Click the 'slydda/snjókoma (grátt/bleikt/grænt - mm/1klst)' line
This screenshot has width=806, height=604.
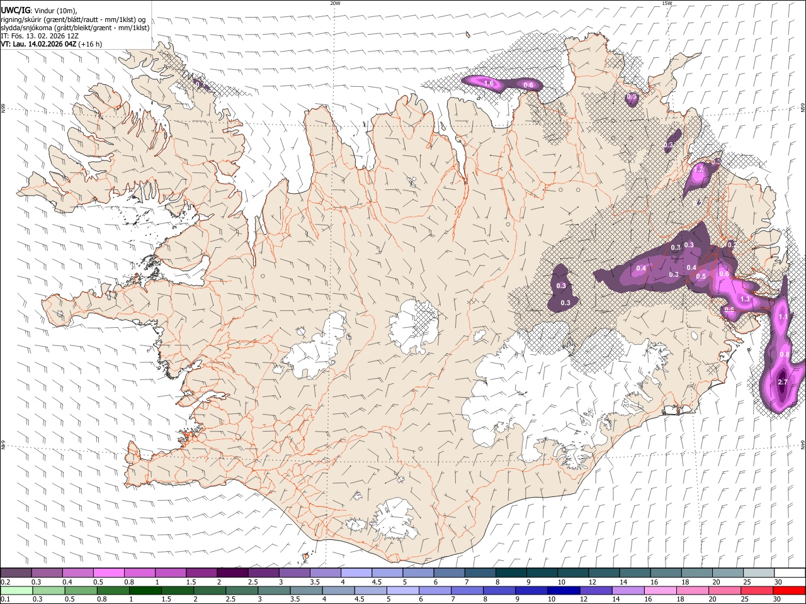[75, 28]
